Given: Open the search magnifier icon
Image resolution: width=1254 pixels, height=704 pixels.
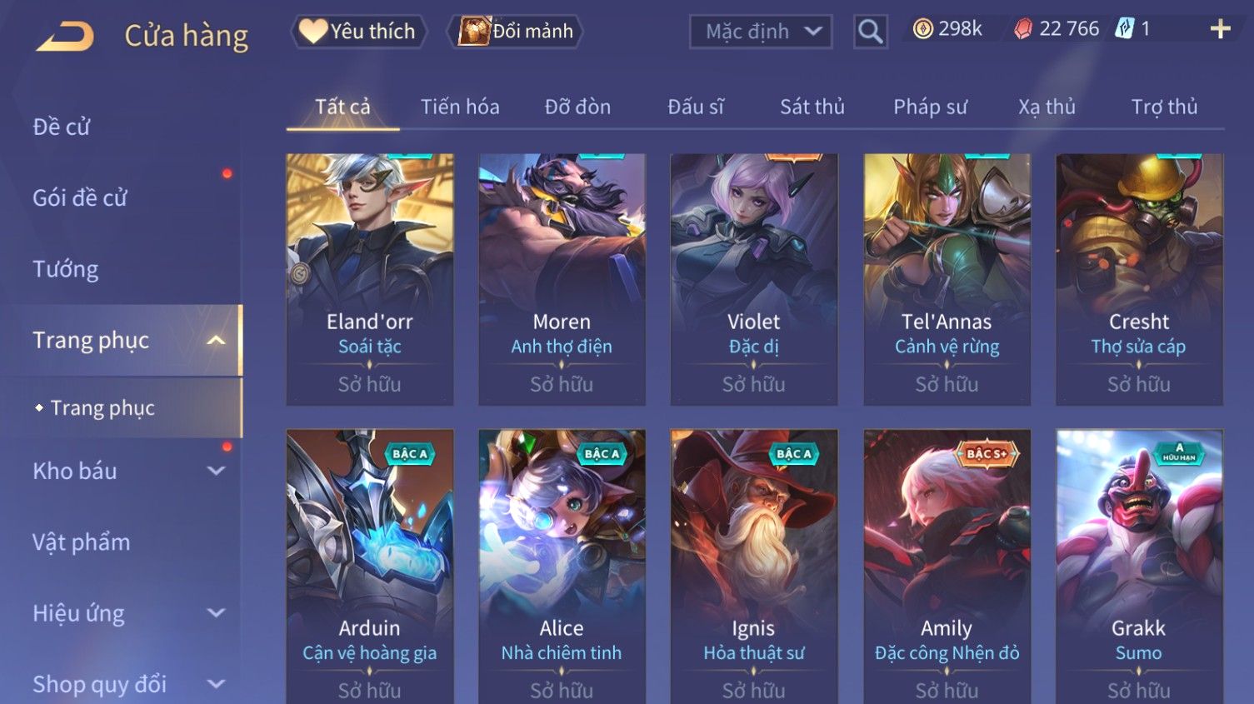Looking at the screenshot, I should pyautogui.click(x=870, y=32).
